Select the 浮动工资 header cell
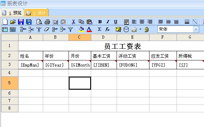 point(133,56)
